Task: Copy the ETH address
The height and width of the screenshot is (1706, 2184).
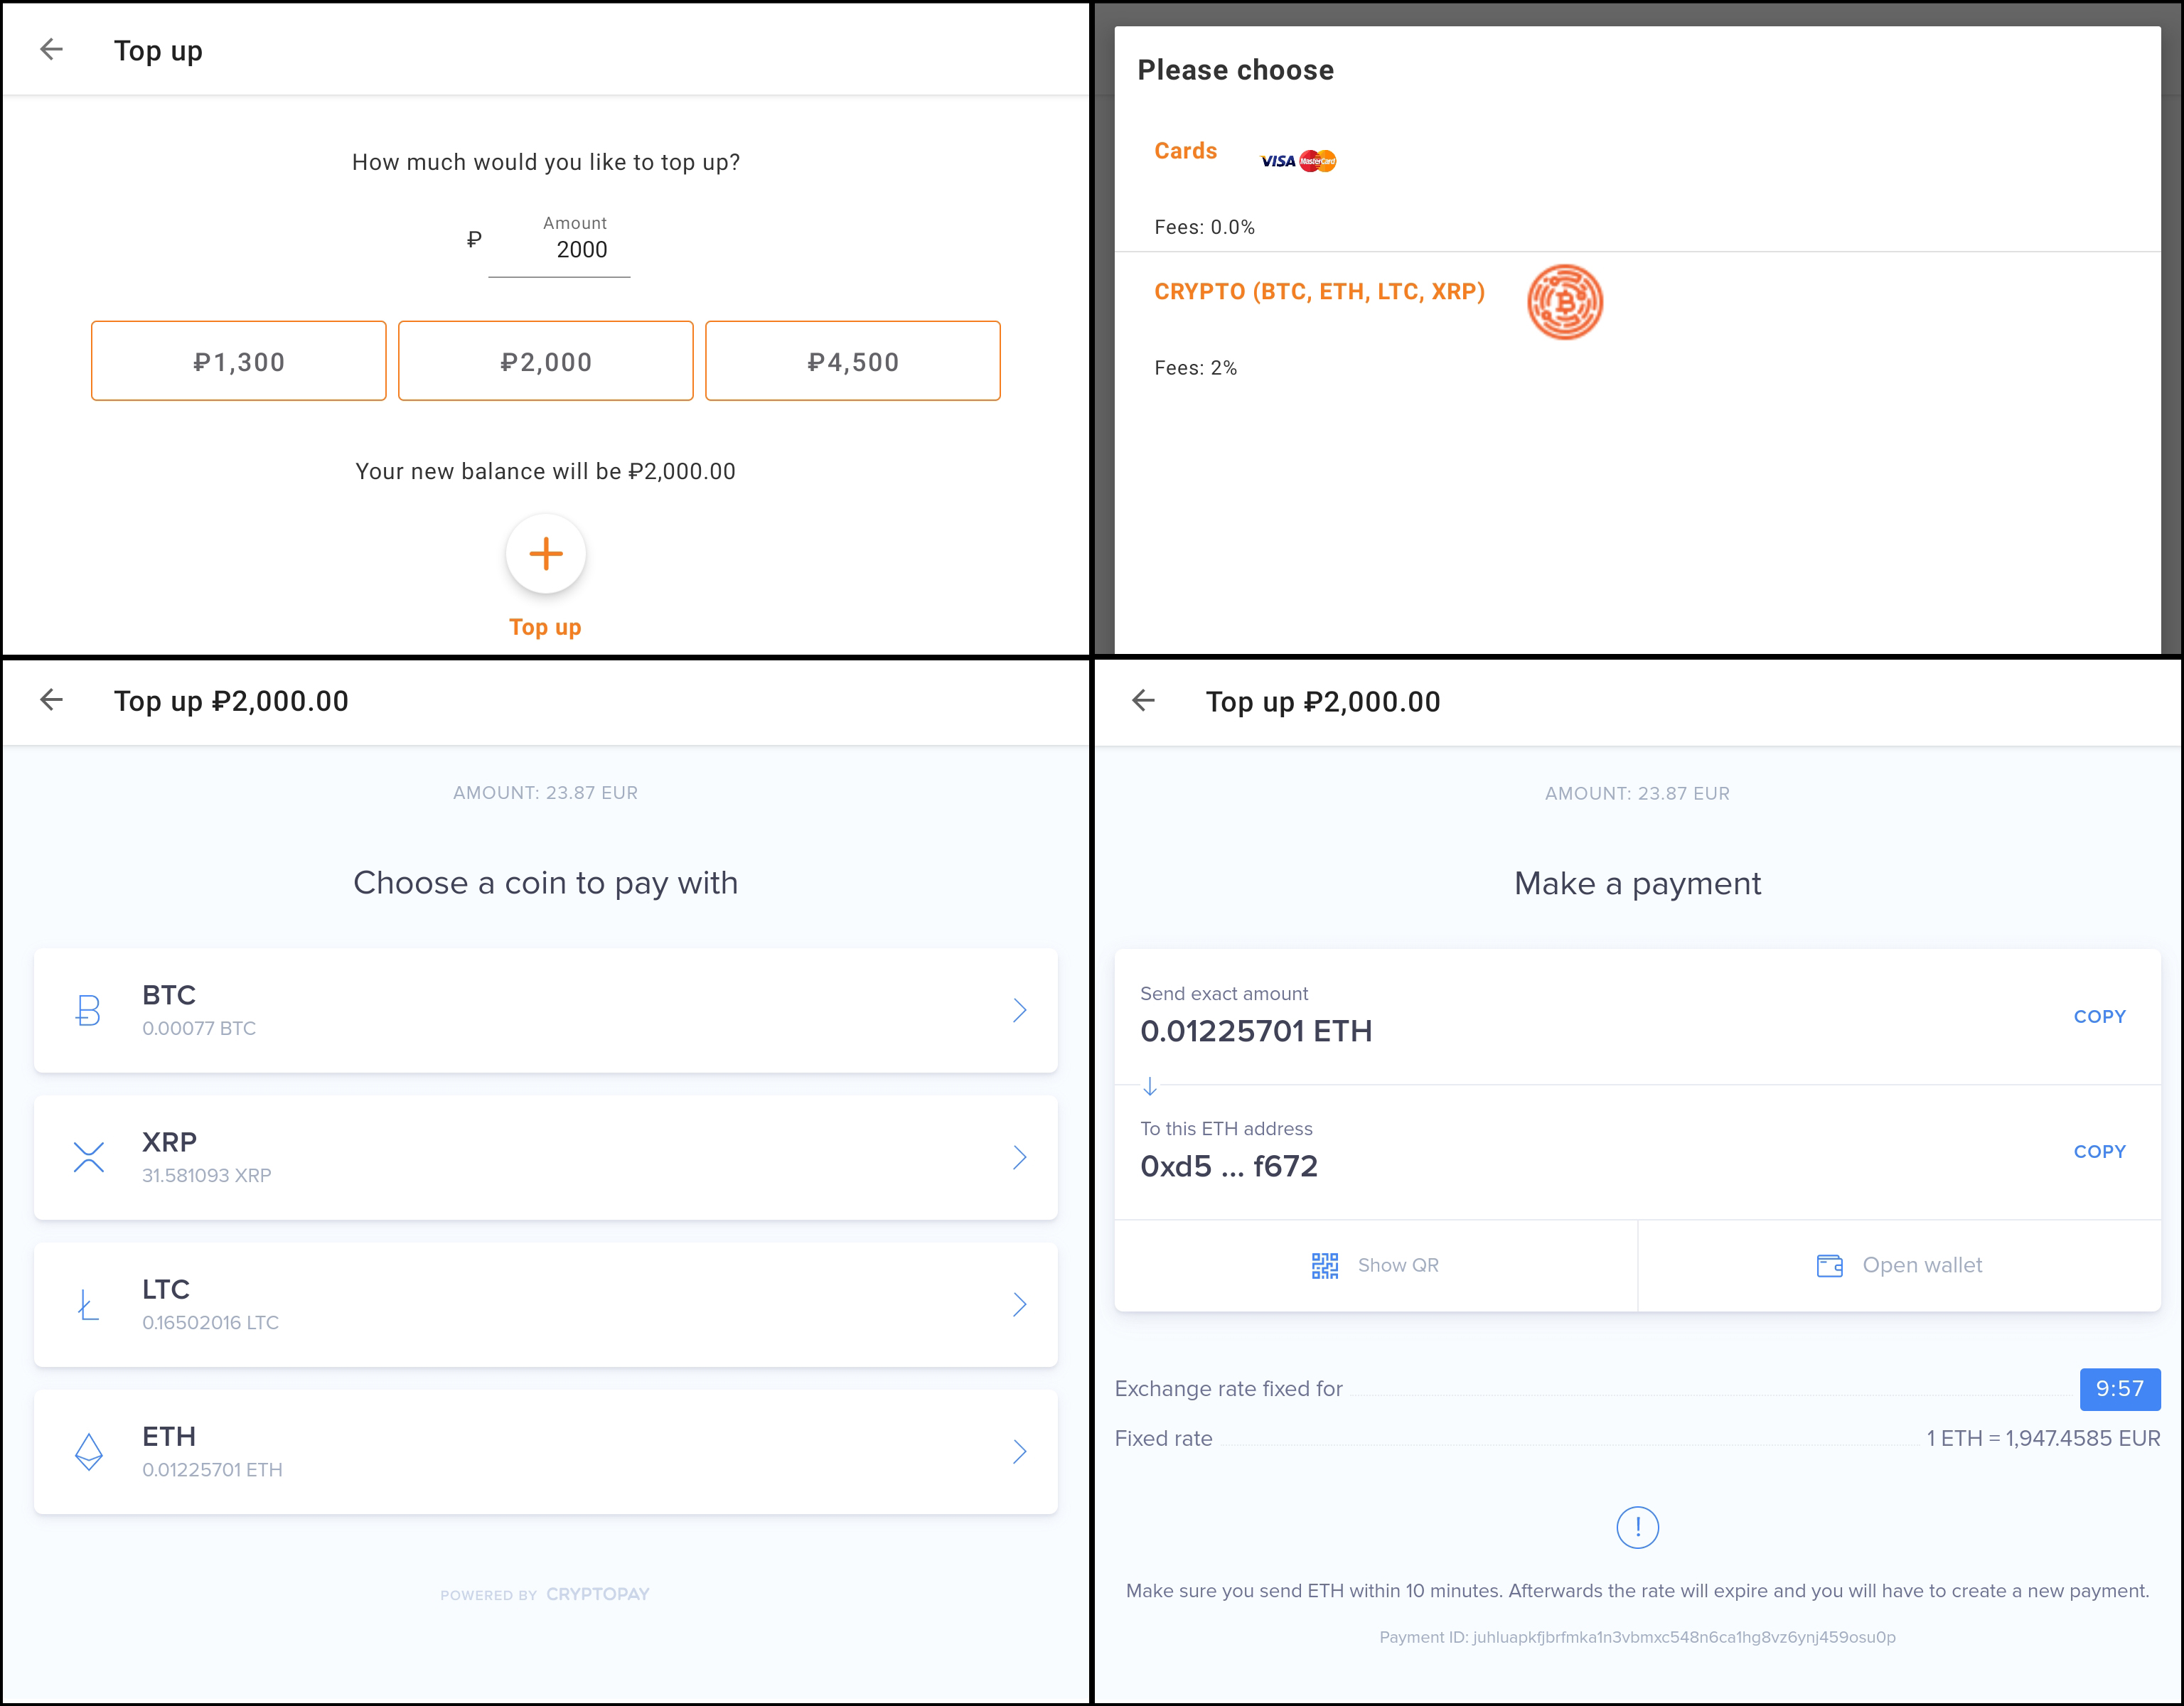Action: [2099, 1151]
